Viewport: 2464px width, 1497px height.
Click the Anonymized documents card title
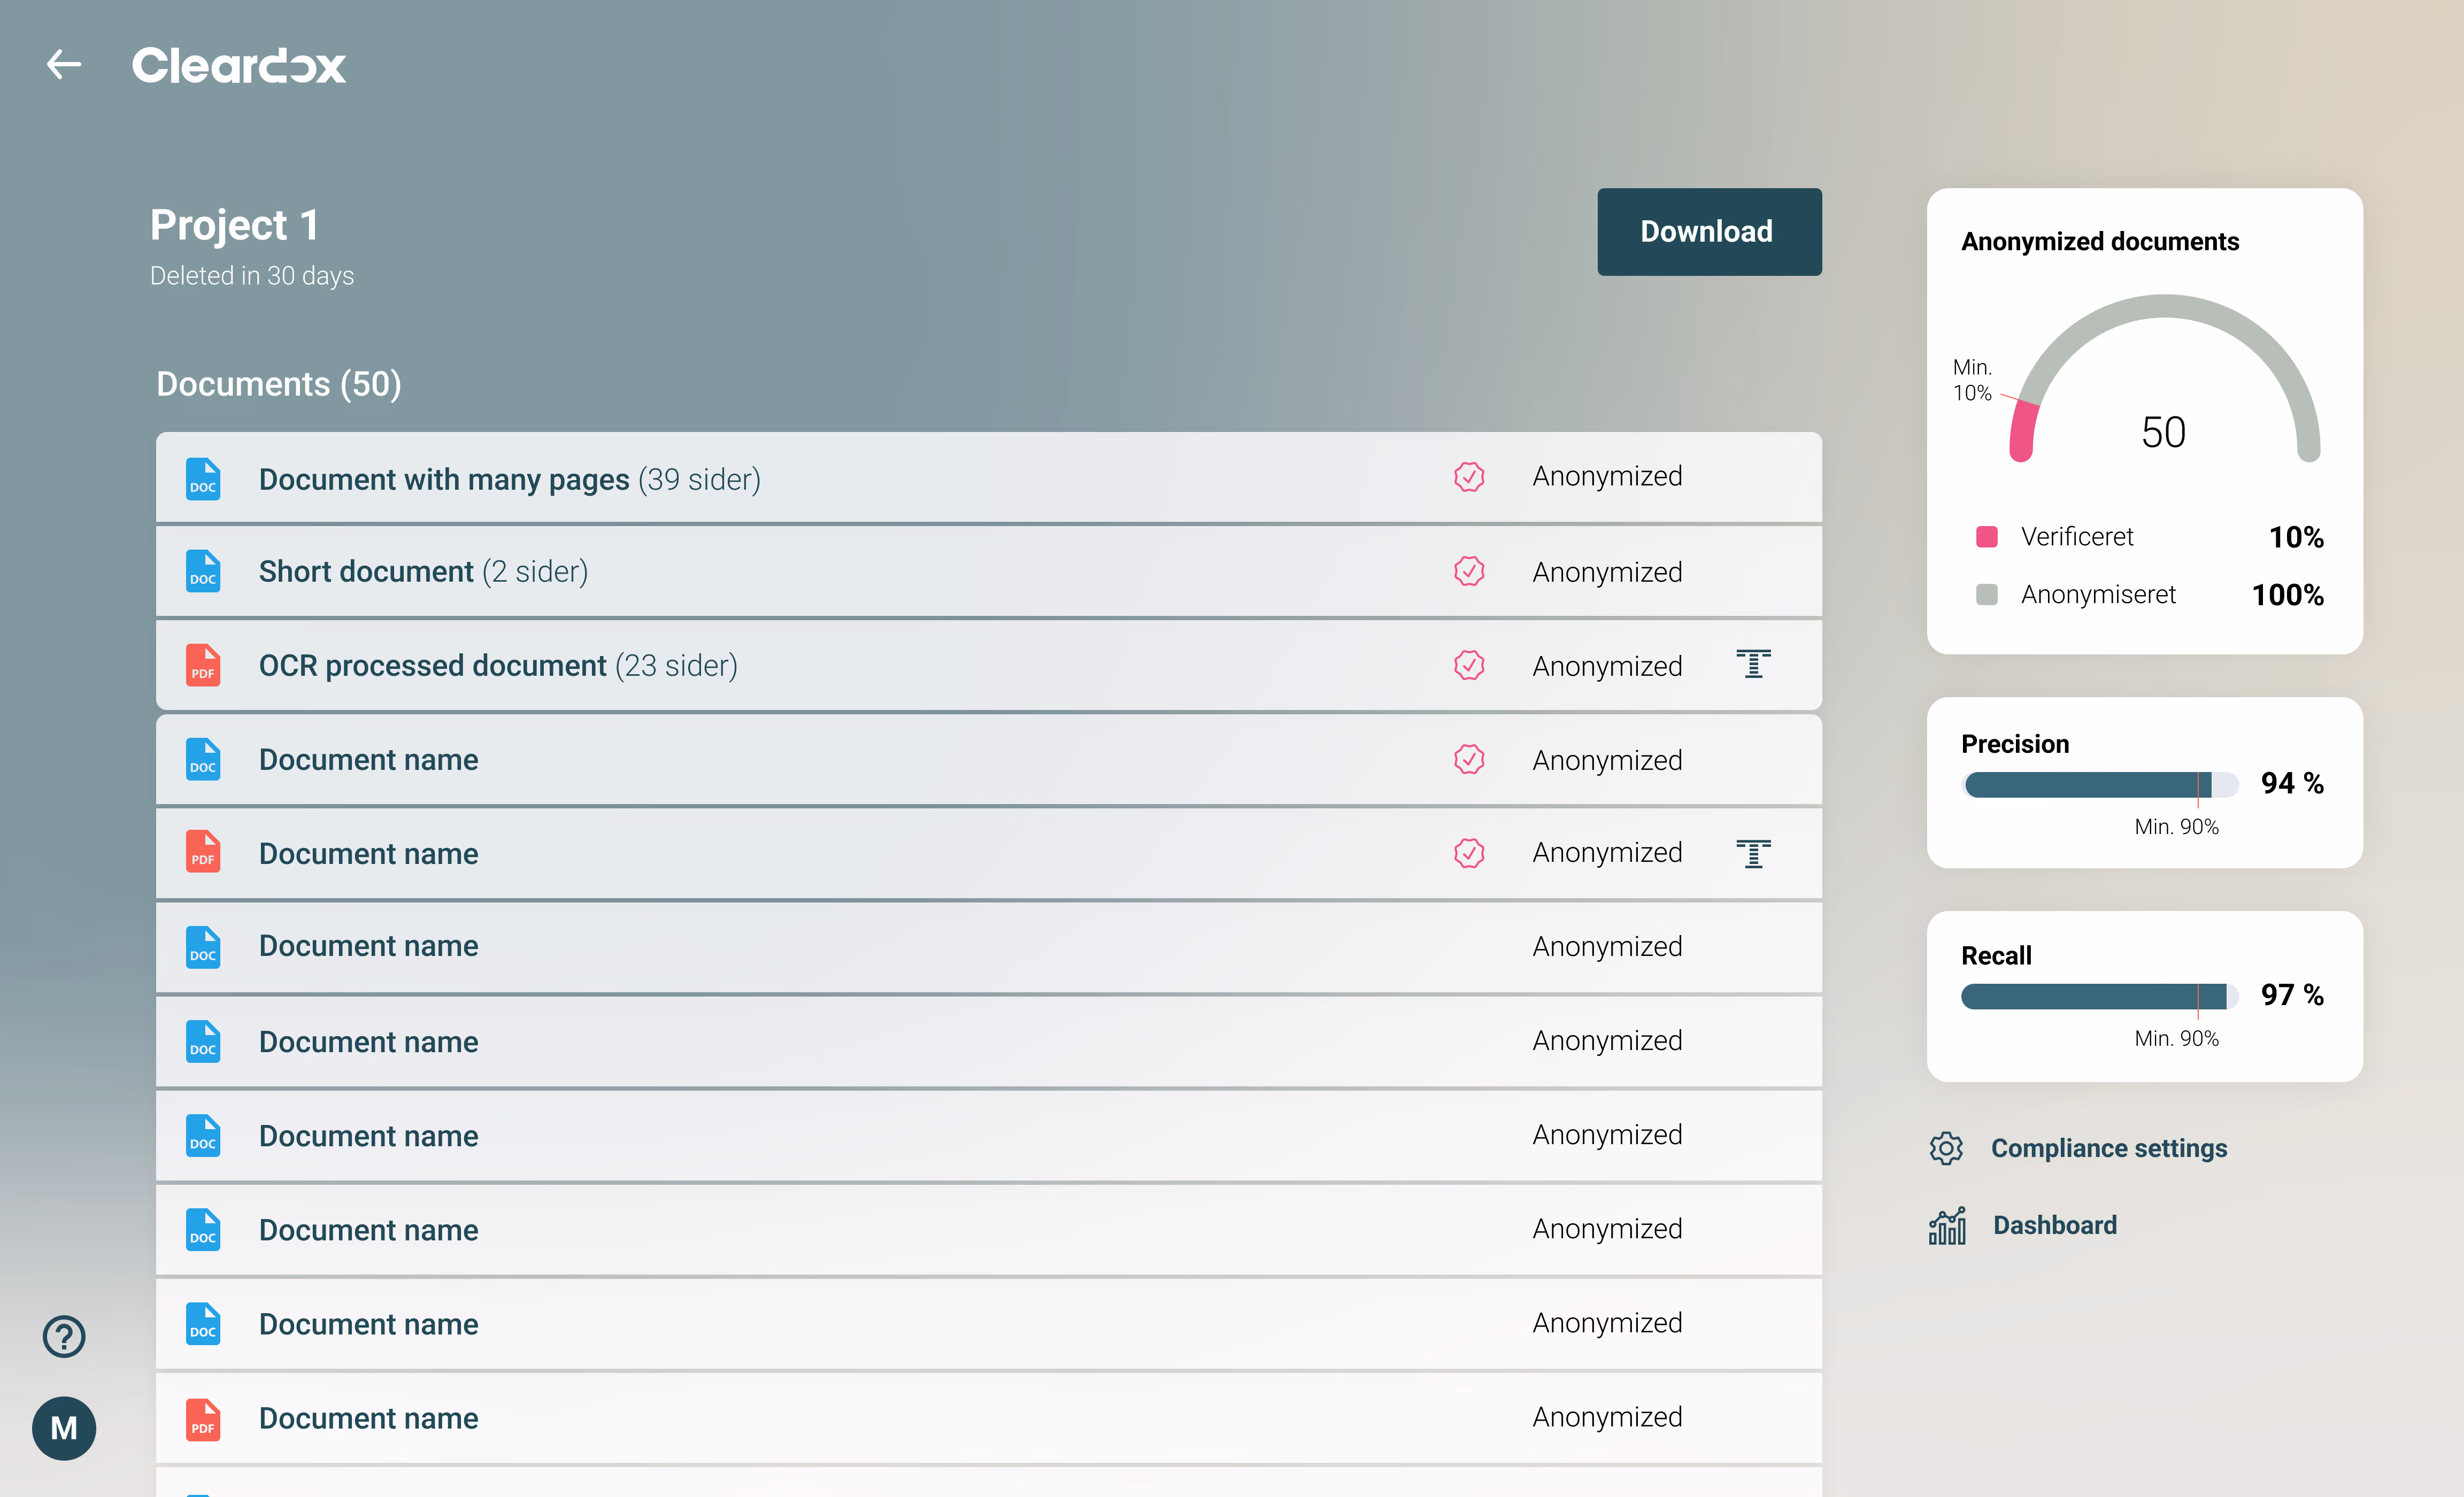coord(2100,242)
